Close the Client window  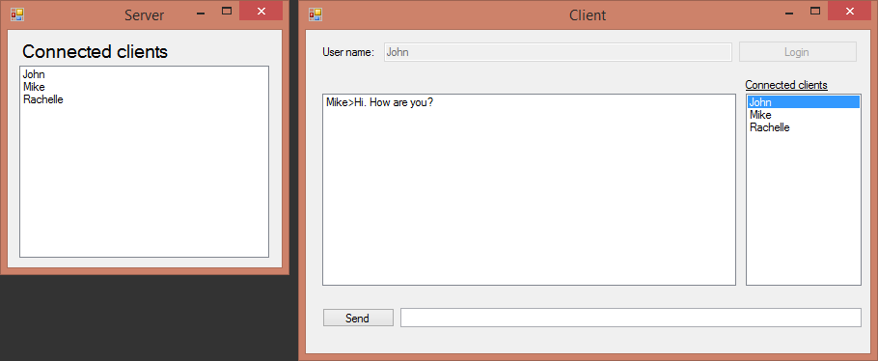(850, 11)
